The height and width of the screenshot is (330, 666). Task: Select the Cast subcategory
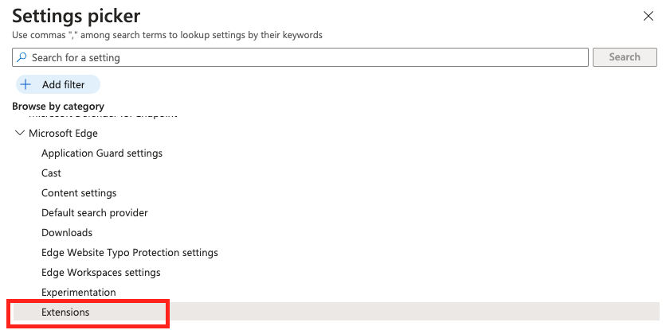point(52,173)
